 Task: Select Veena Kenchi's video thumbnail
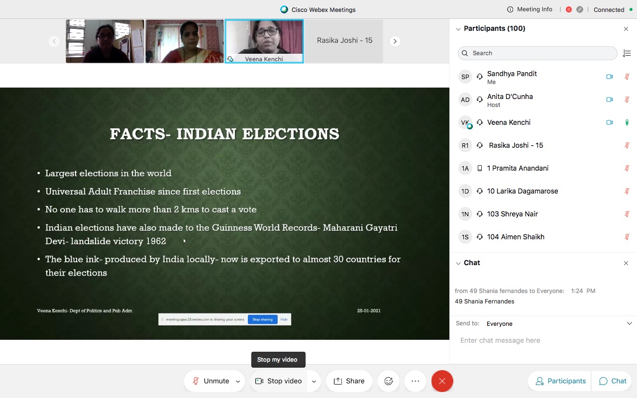[x=264, y=40]
